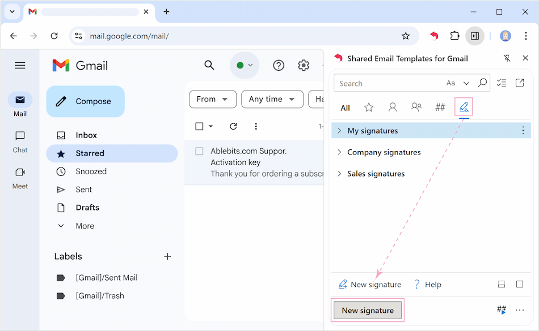This screenshot has height=331, width=539.
Task: Click the insert macro ## icon
Action: (502, 309)
